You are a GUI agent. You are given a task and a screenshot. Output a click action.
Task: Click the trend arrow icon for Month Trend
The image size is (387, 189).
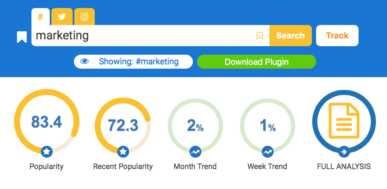point(195,152)
